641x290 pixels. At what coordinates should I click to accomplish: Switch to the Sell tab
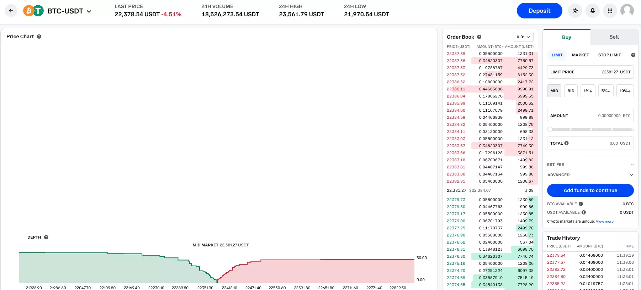coord(614,37)
